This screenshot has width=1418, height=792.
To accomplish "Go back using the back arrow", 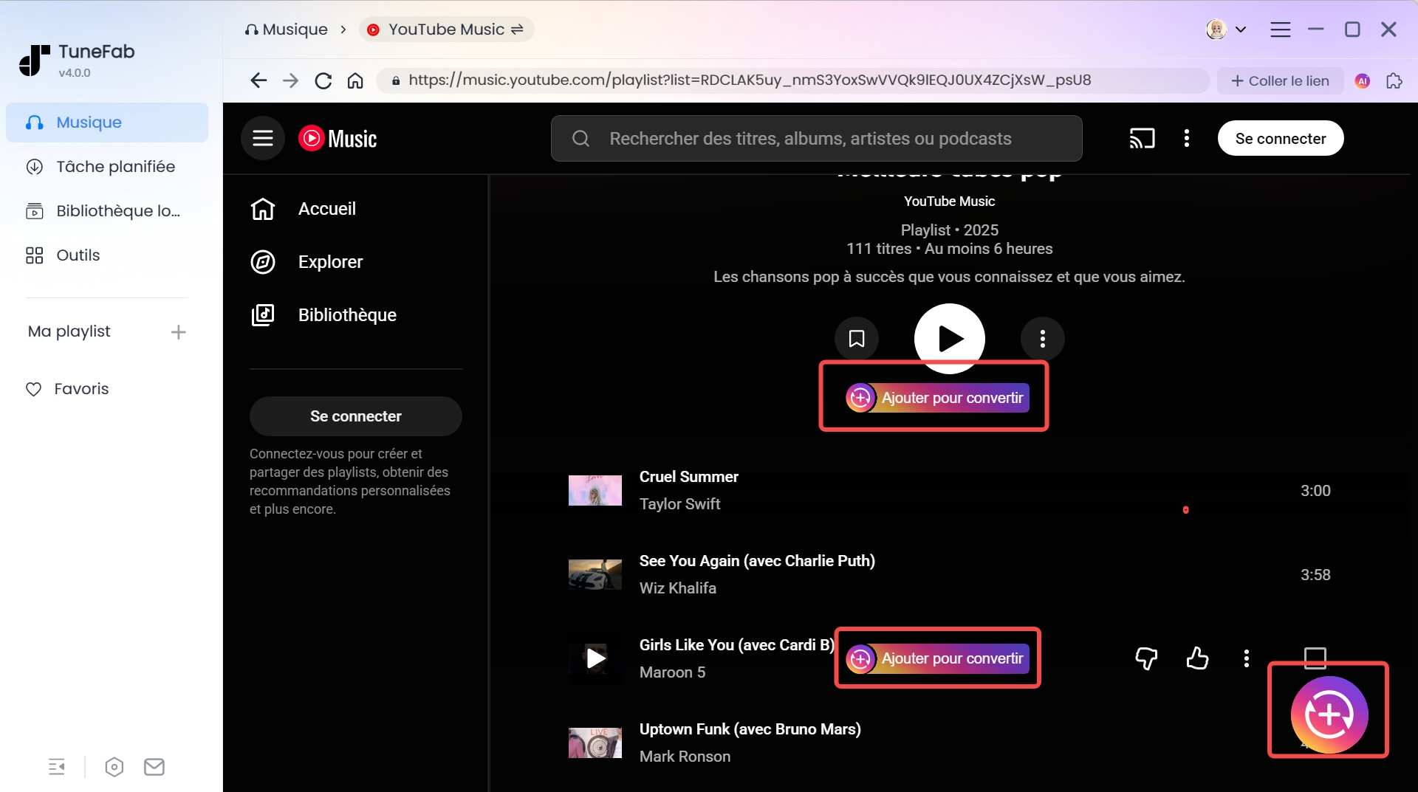I will pos(258,80).
